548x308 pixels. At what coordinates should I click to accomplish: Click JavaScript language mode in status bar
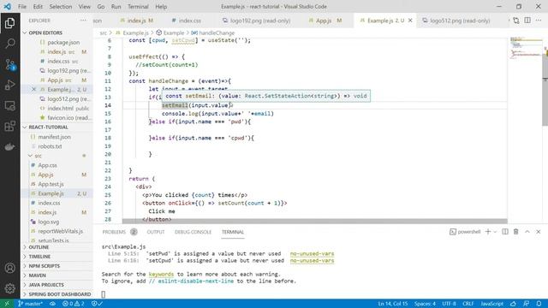point(491,304)
